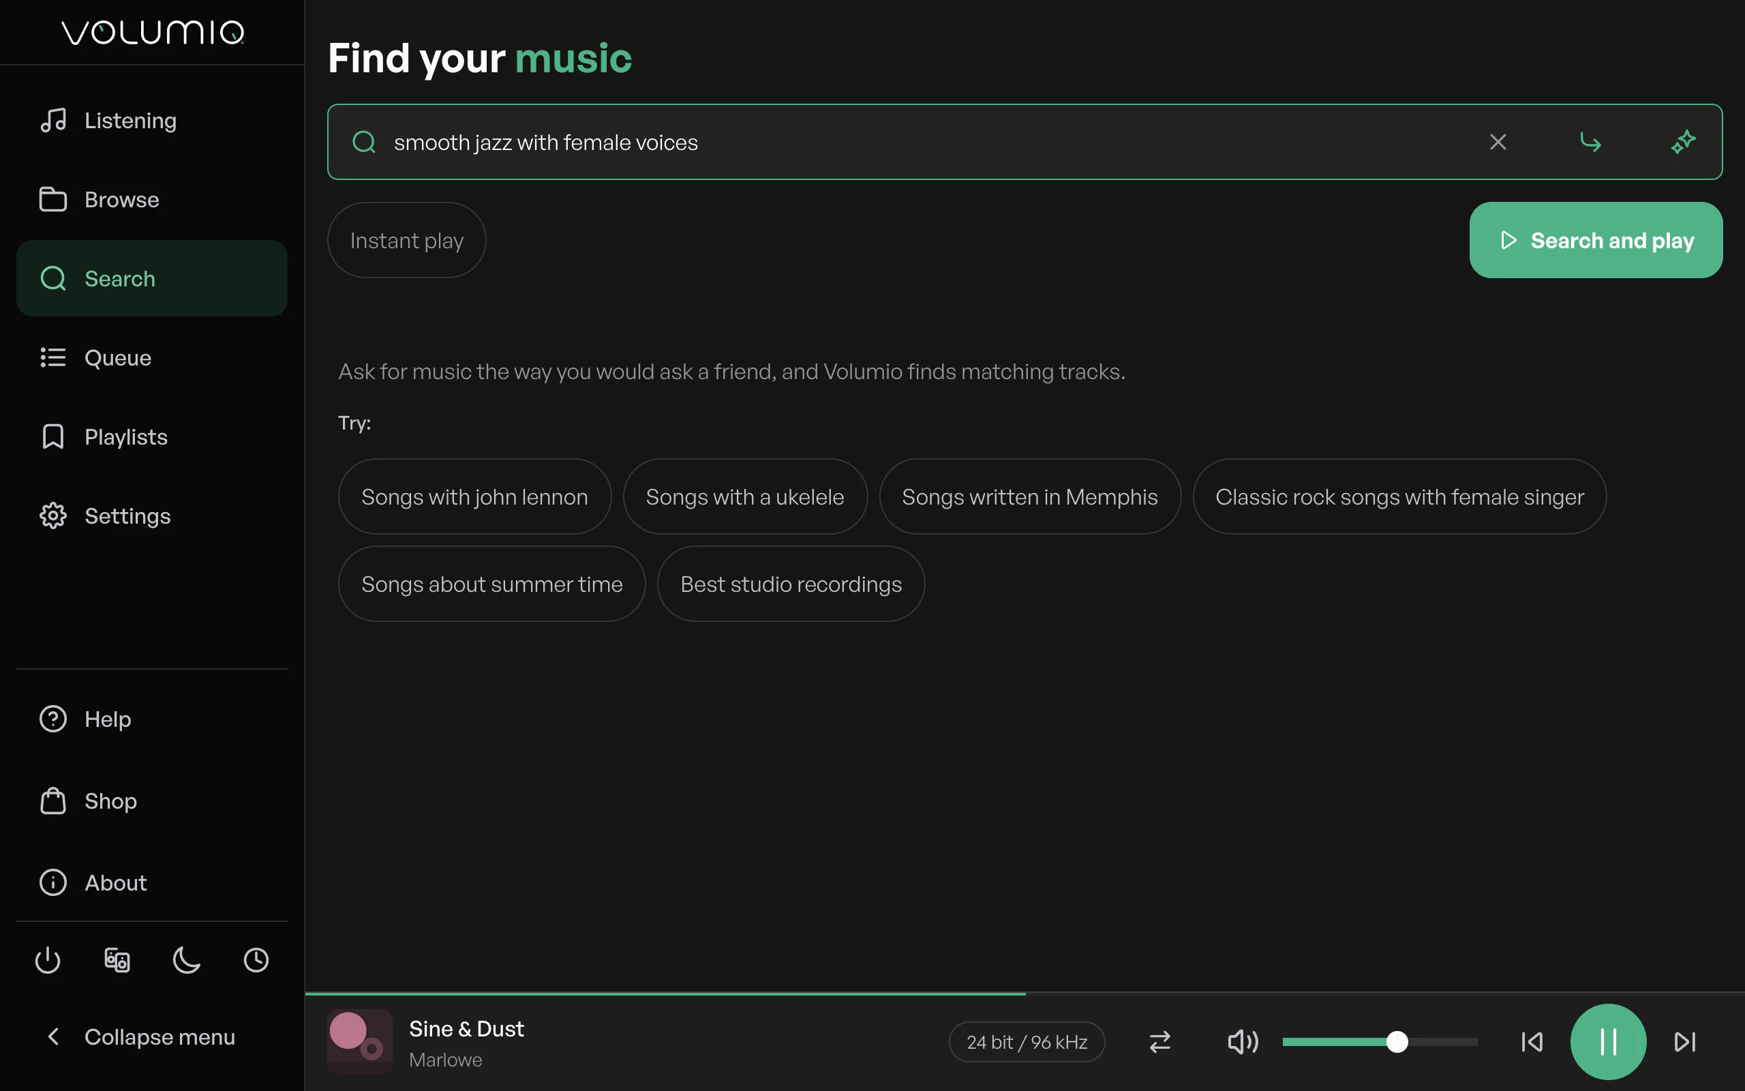
Task: Open the Help page
Action: click(x=151, y=719)
